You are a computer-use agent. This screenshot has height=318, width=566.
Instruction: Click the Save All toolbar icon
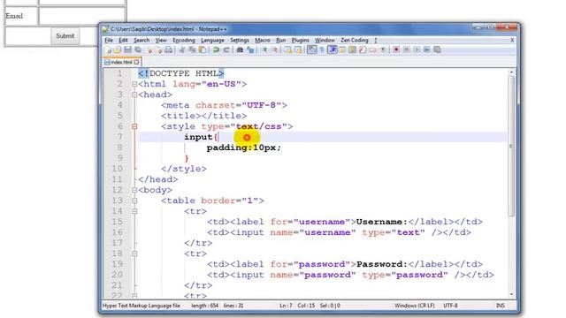pyautogui.click(x=138, y=49)
